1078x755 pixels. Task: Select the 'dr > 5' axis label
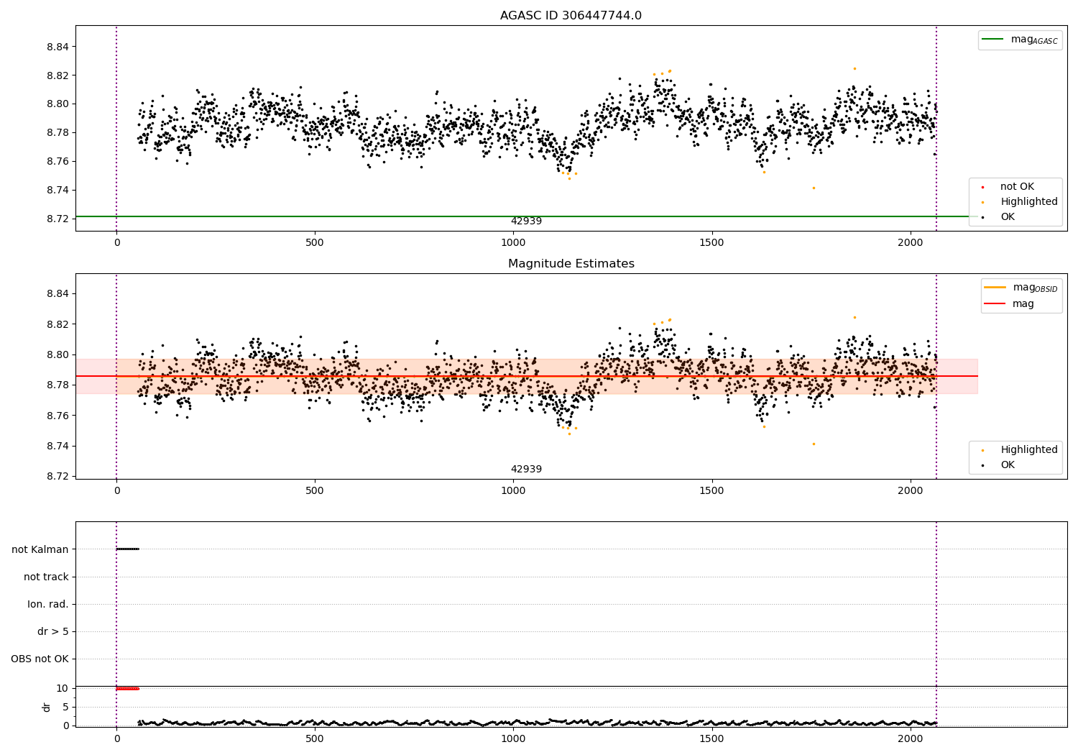tap(53, 631)
